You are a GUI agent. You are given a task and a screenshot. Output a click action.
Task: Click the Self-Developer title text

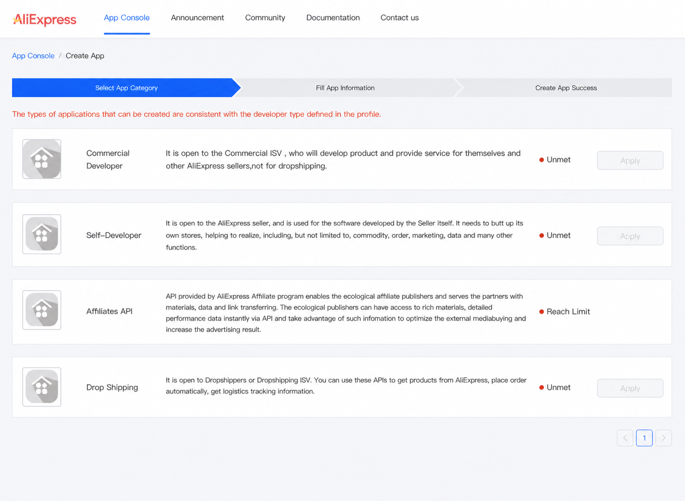pyautogui.click(x=114, y=235)
